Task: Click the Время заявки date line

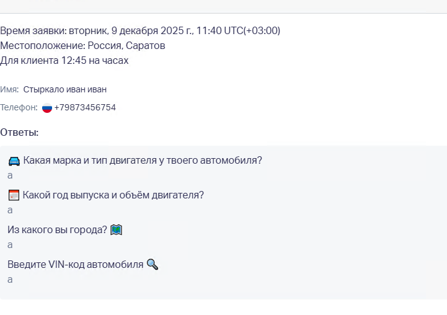Action: pos(140,31)
